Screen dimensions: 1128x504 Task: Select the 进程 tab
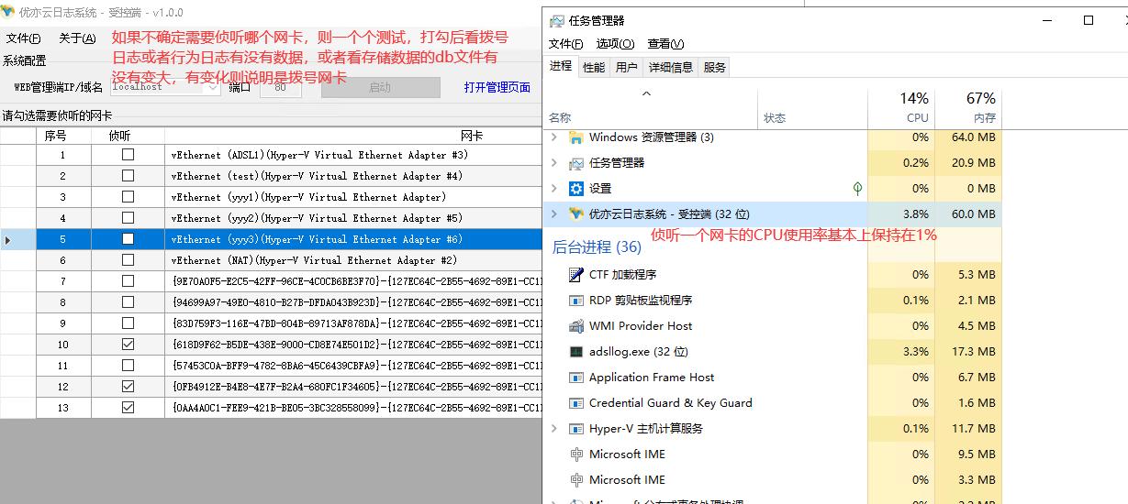point(561,66)
